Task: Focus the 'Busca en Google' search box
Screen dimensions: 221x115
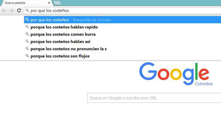Action: pyautogui.click(x=154, y=98)
